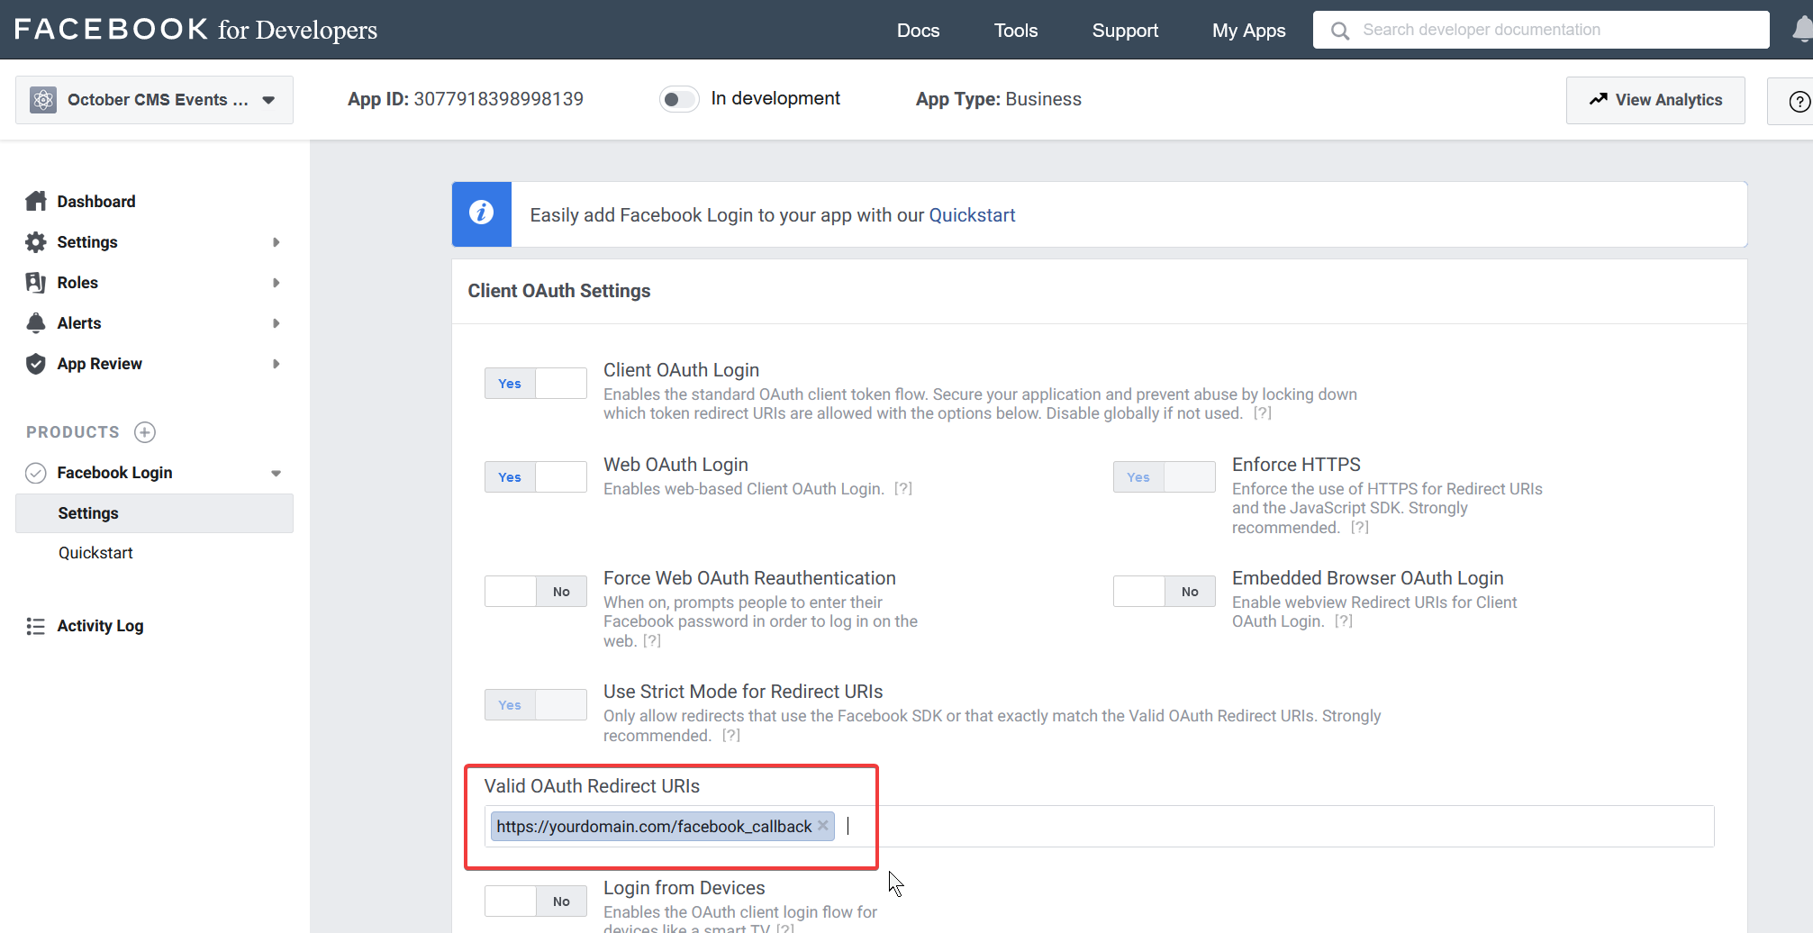1813x933 pixels.
Task: Expand the Roles sidebar submenu arrow
Action: coord(276,283)
